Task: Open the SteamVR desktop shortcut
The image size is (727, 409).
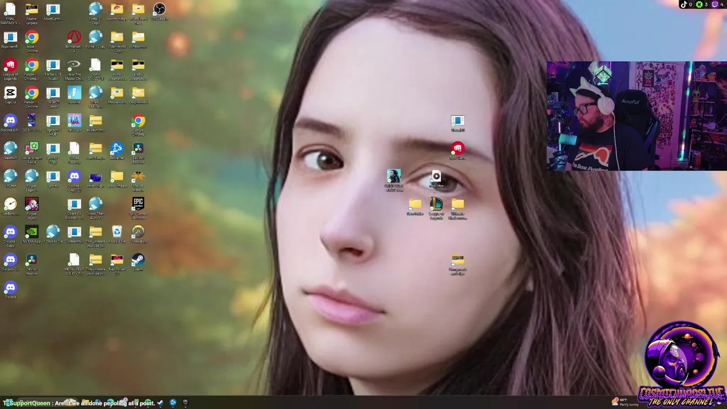Action: pyautogui.click(x=10, y=148)
